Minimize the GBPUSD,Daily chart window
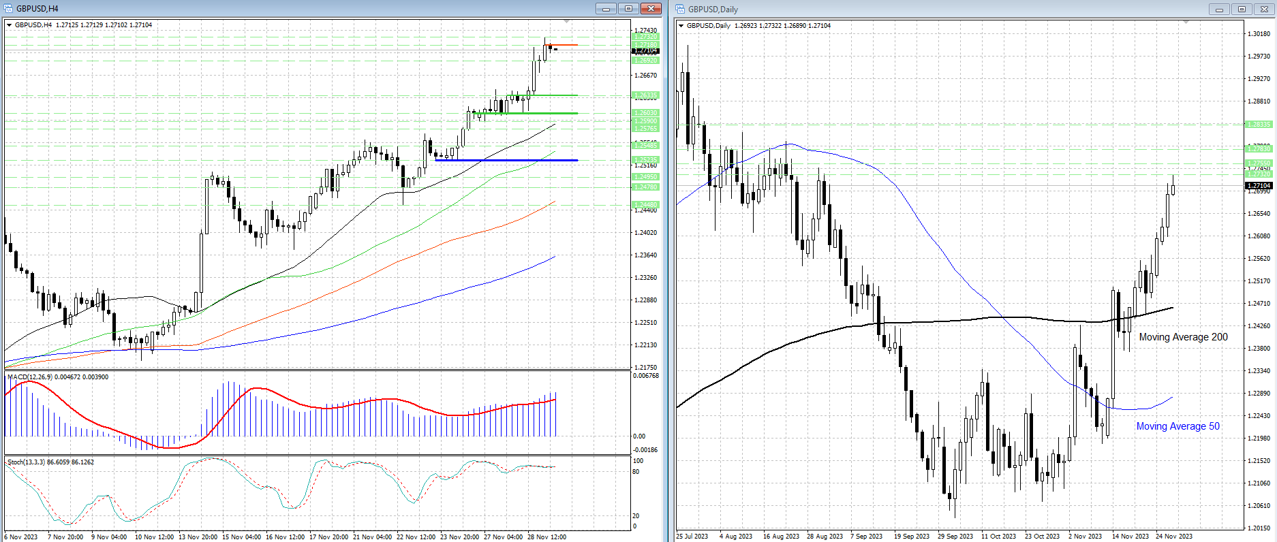 point(1219,10)
